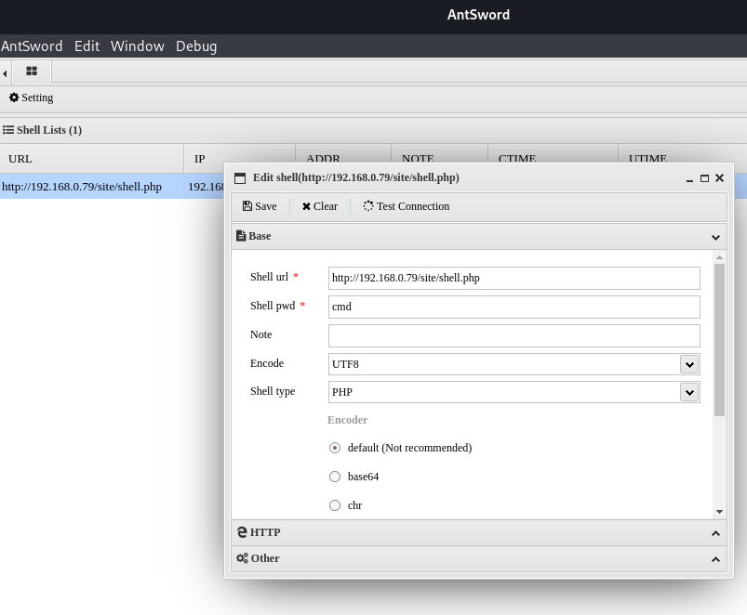The image size is (747, 615).
Task: Click the Edit shell window title icon
Action: point(240,177)
